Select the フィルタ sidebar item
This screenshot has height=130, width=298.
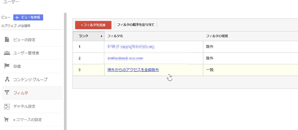(x=32, y=93)
